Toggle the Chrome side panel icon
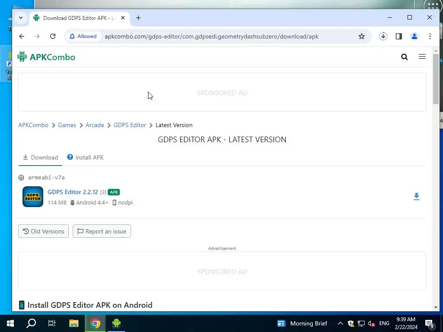The height and width of the screenshot is (332, 443). [398, 36]
